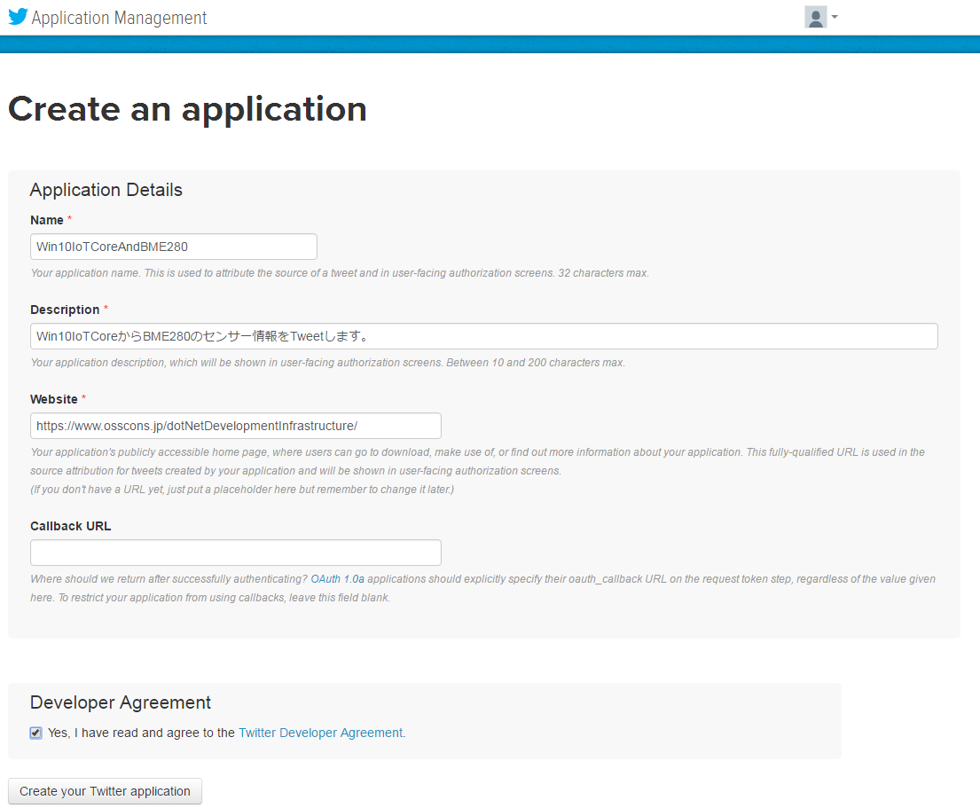Image resolution: width=980 pixels, height=808 pixels.
Task: Click the "Yes, I have read" checkbox label
Action: tap(142, 733)
